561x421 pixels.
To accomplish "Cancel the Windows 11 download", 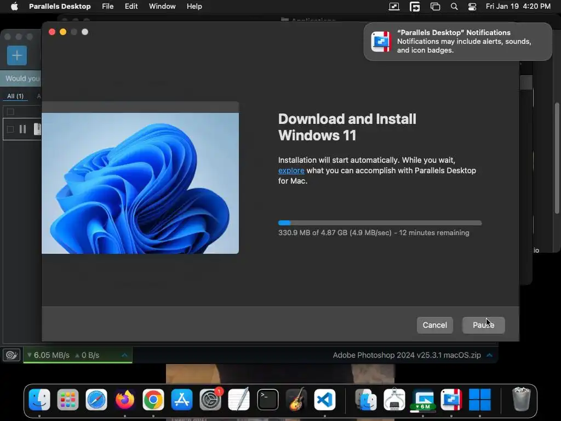I will coord(434,325).
